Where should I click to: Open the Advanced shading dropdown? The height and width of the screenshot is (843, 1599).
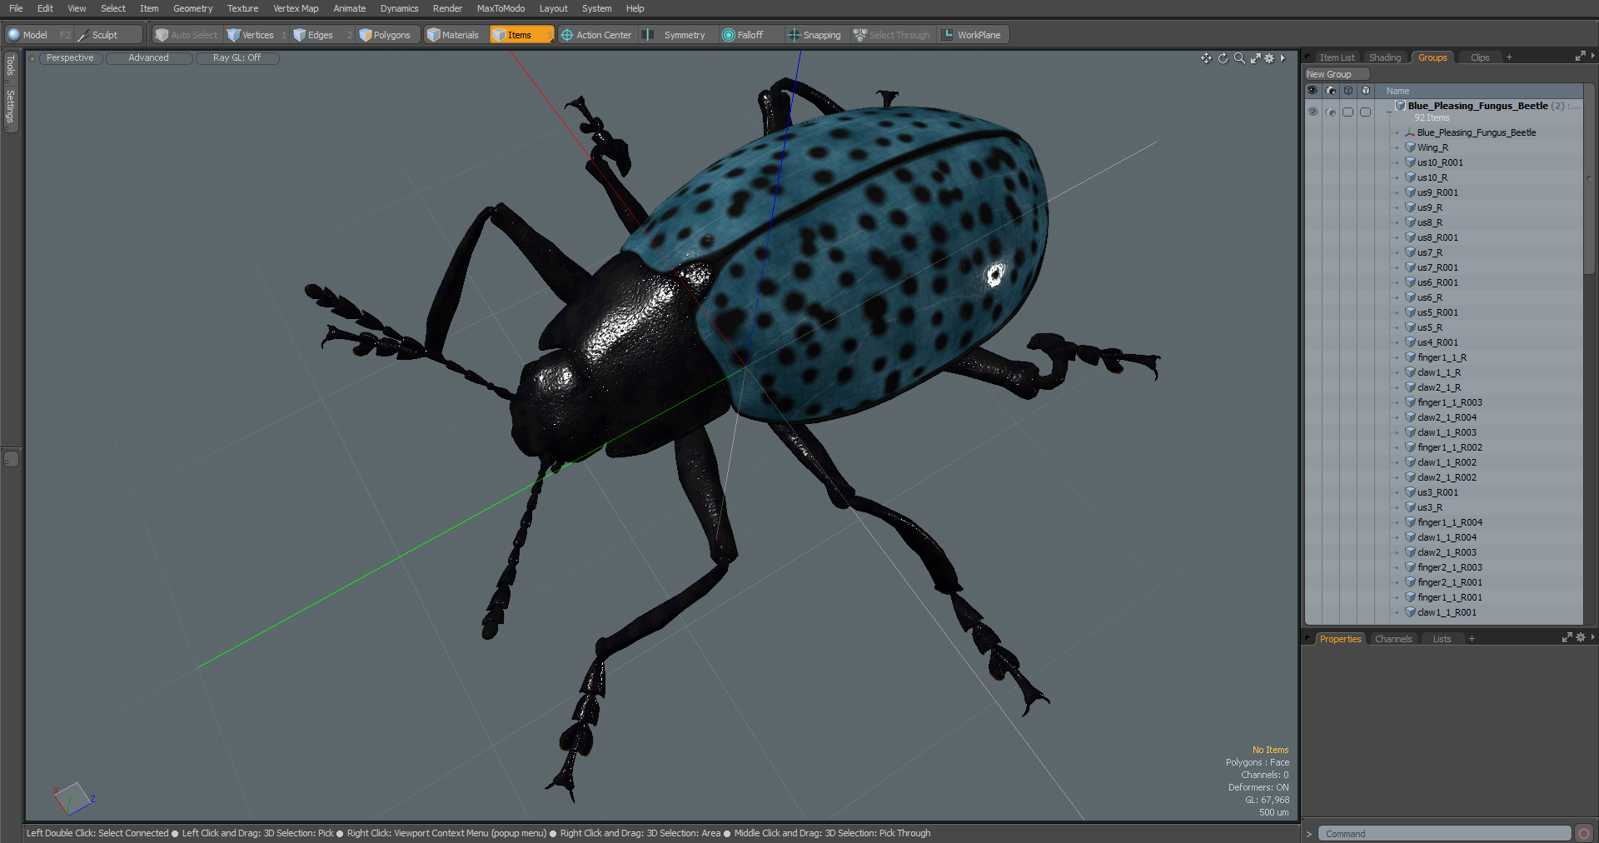tap(148, 58)
